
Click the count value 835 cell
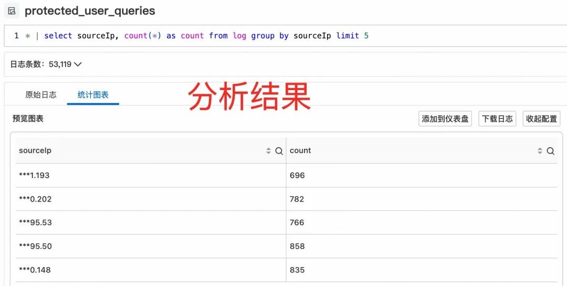(297, 270)
